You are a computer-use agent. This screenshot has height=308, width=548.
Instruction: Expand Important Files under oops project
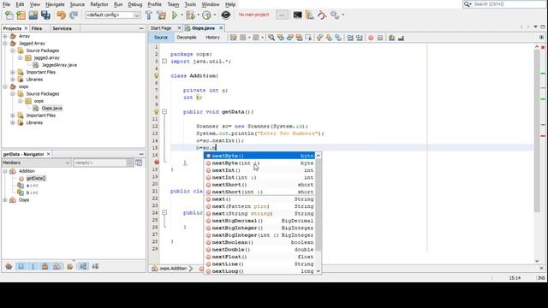13,115
